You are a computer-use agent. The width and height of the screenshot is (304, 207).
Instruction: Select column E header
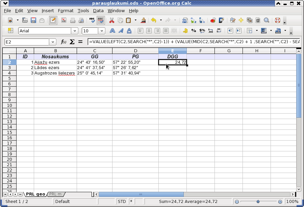173,51
